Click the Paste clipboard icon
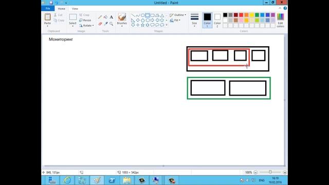 (48, 17)
